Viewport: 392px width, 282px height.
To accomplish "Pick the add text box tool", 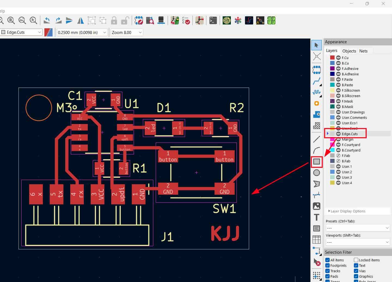I will pyautogui.click(x=316, y=228).
